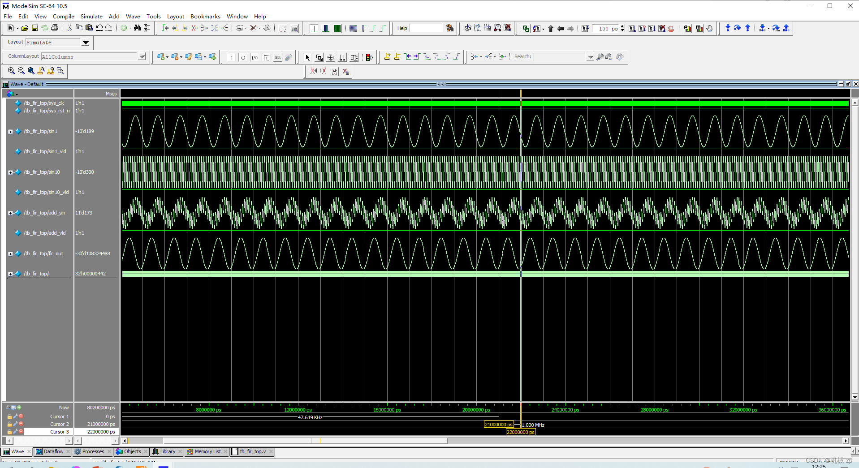Toggle the lock for Cursor 3
859x468 pixels.
click(9, 432)
